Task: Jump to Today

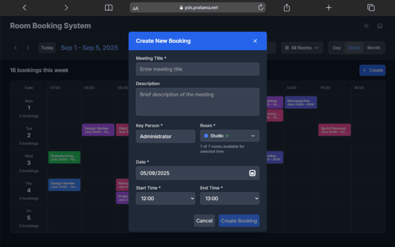Action: point(47,48)
